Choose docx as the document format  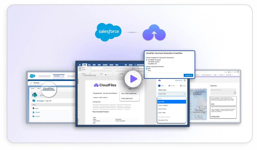147,71
